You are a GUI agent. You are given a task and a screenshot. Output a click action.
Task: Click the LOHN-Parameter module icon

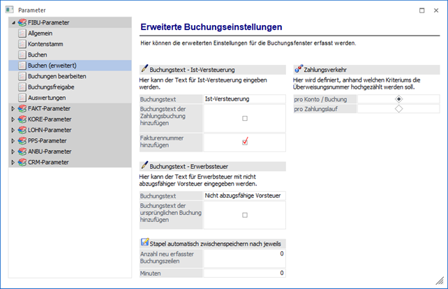(x=22, y=131)
